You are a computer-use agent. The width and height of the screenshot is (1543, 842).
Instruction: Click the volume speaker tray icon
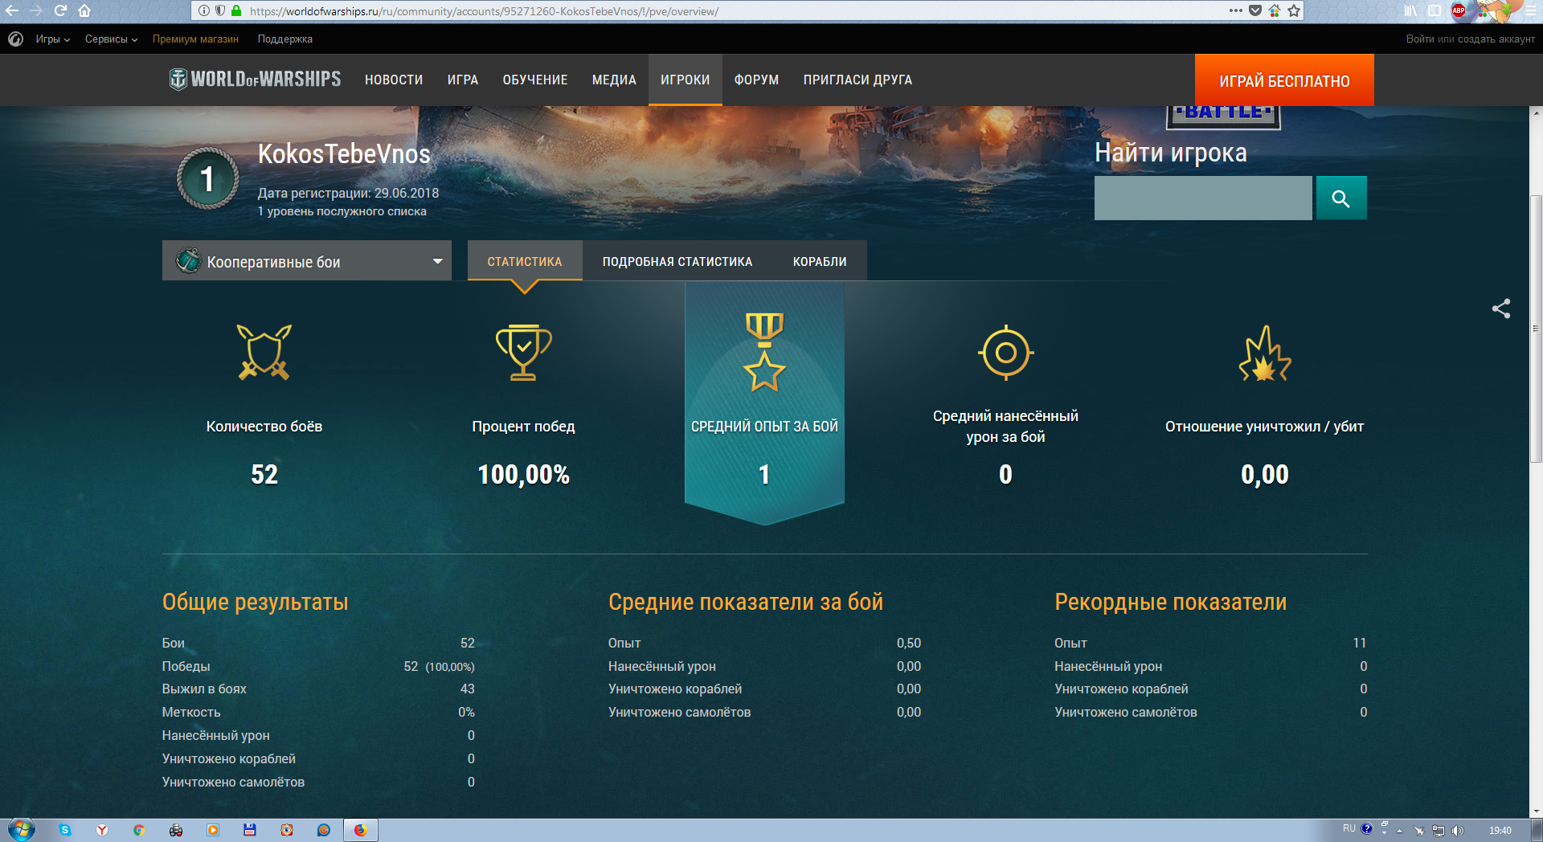(x=1458, y=831)
